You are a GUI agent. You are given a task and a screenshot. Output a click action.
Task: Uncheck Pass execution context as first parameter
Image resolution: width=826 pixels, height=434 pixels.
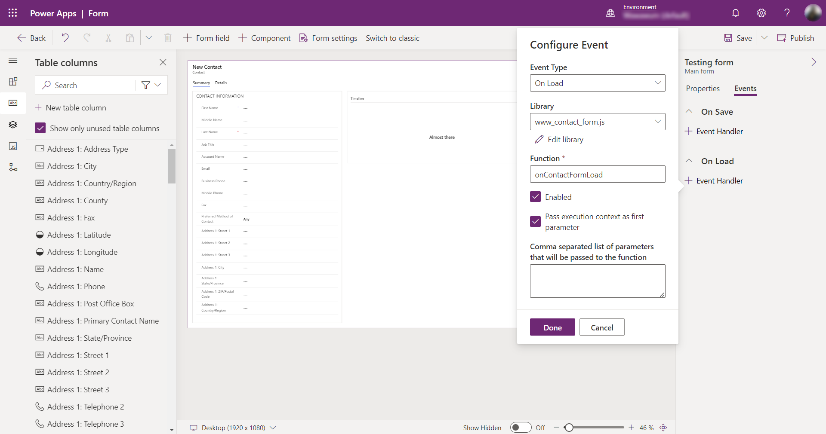point(535,222)
